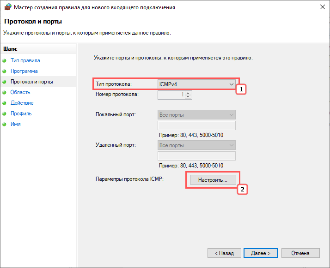This screenshot has height=268, width=330.
Task: Open the Имя step
Action: coord(16,124)
